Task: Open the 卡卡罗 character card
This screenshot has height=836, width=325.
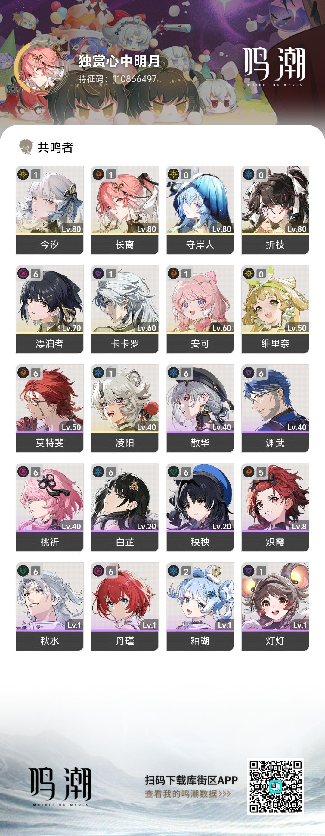Action: click(125, 309)
